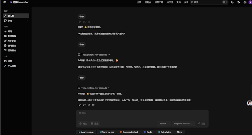Edit the first 你好 message
The height and width of the screenshot is (135, 252).
(x=84, y=22)
